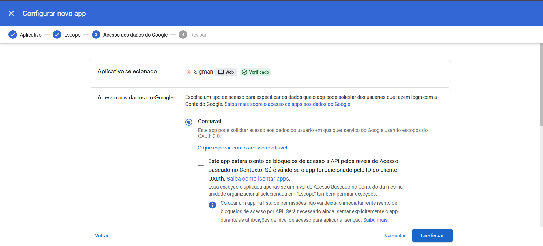The height and width of the screenshot is (246, 543).
Task: Go to the Escopo step
Action: pos(72,35)
